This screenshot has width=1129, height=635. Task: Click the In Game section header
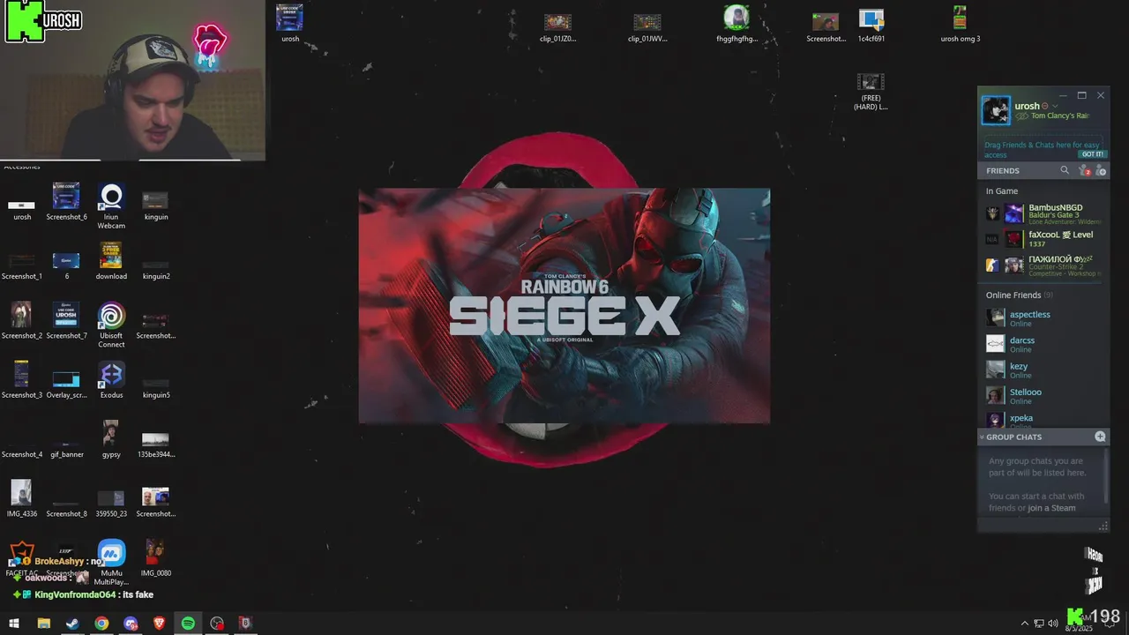1002,190
